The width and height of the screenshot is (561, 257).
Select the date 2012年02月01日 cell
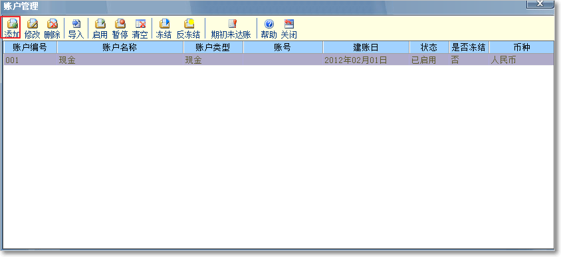coord(366,60)
